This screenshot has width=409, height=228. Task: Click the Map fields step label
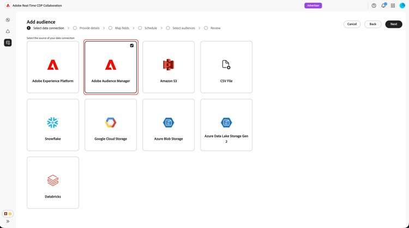tap(122, 28)
